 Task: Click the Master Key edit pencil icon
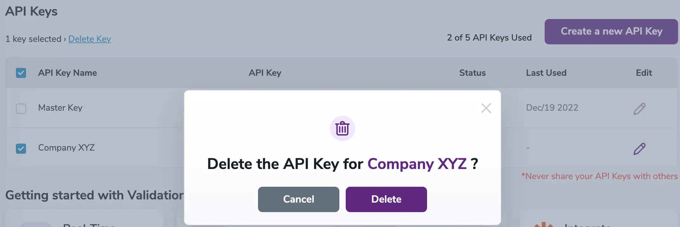640,108
